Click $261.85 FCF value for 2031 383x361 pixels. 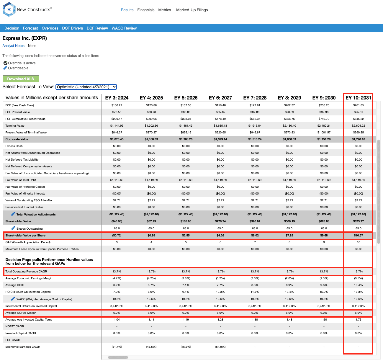pyautogui.click(x=359, y=105)
